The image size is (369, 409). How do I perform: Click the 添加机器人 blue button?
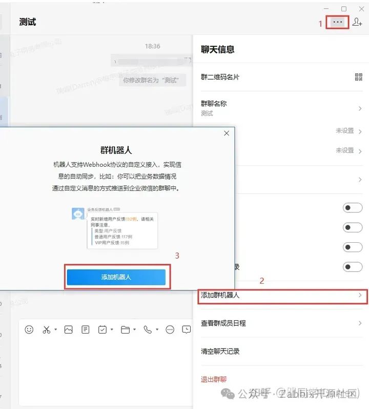[116, 277]
